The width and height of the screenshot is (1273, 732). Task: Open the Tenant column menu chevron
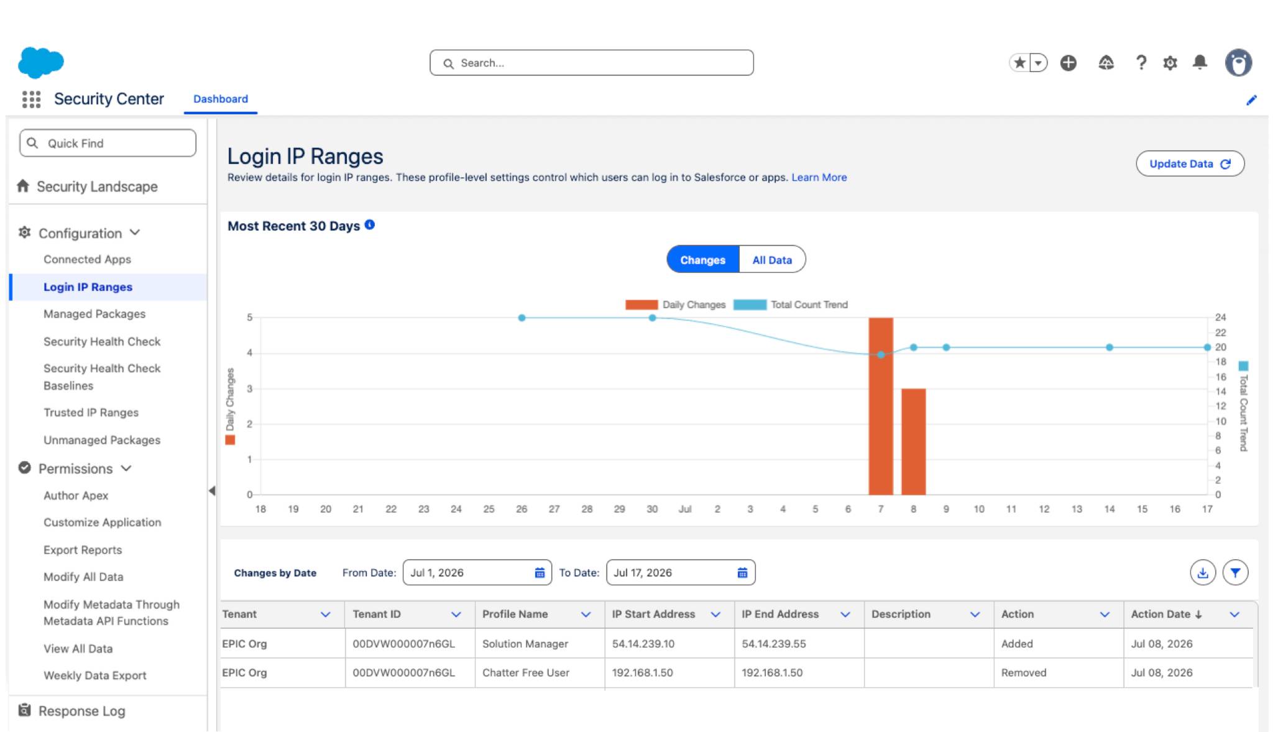[325, 615]
